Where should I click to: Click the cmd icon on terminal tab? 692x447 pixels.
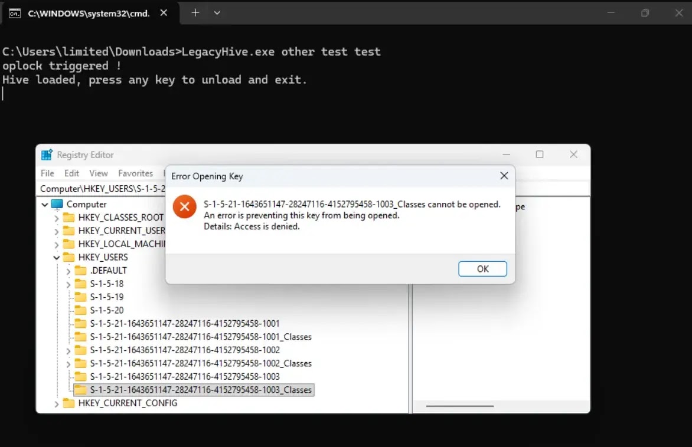(15, 13)
